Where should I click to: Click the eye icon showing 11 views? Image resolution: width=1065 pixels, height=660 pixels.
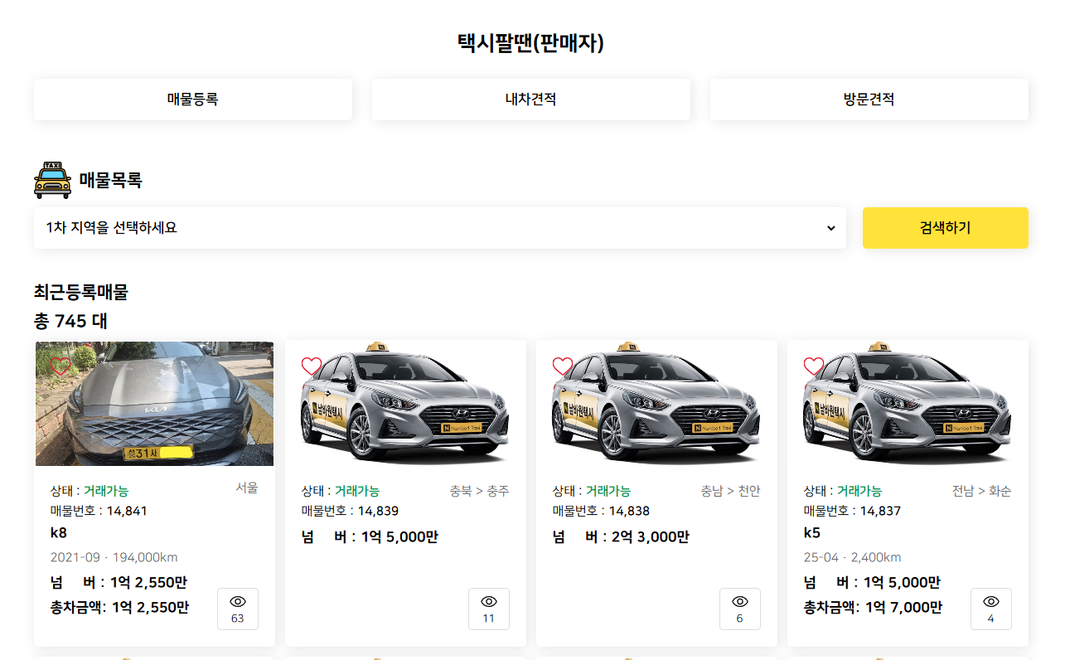pos(489,609)
